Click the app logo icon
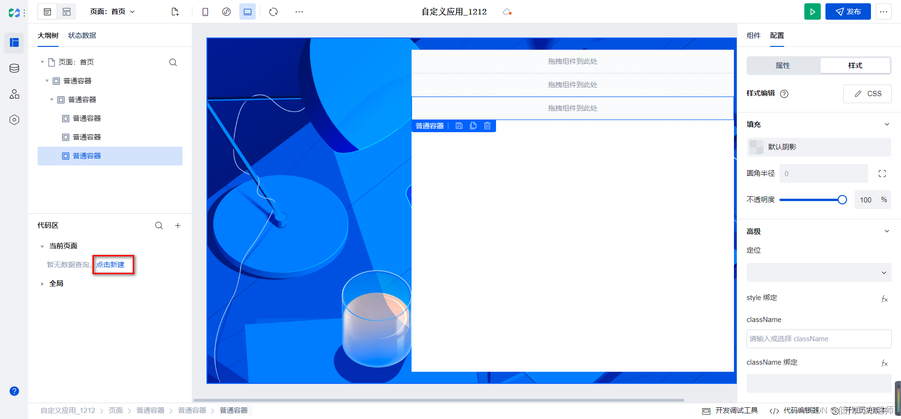This screenshot has width=901, height=419. [x=14, y=13]
